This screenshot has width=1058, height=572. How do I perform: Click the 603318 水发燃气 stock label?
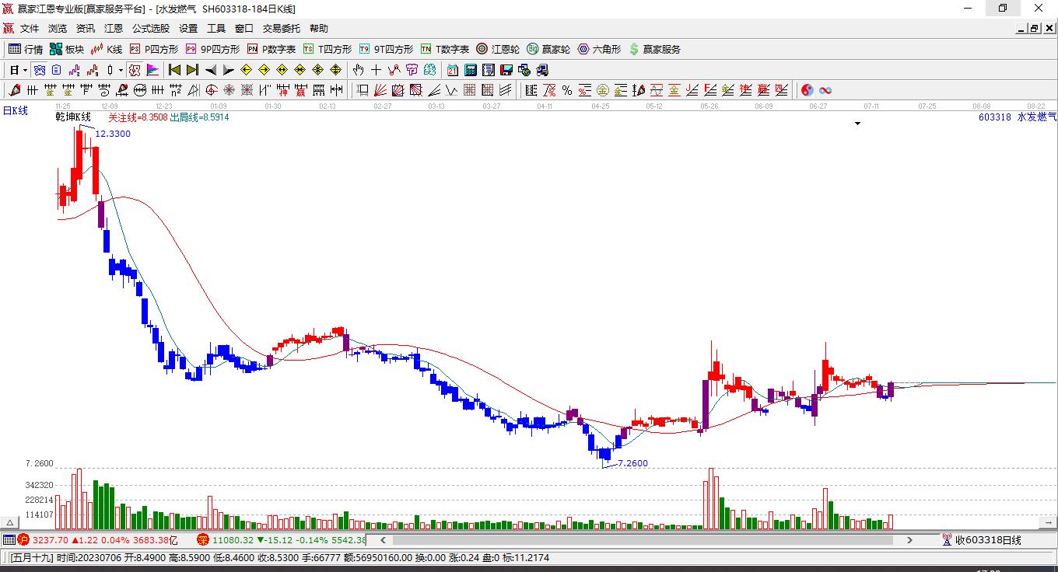click(x=1018, y=117)
